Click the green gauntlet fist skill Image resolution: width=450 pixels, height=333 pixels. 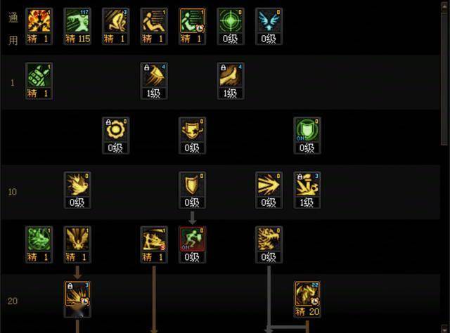pyautogui.click(x=39, y=81)
